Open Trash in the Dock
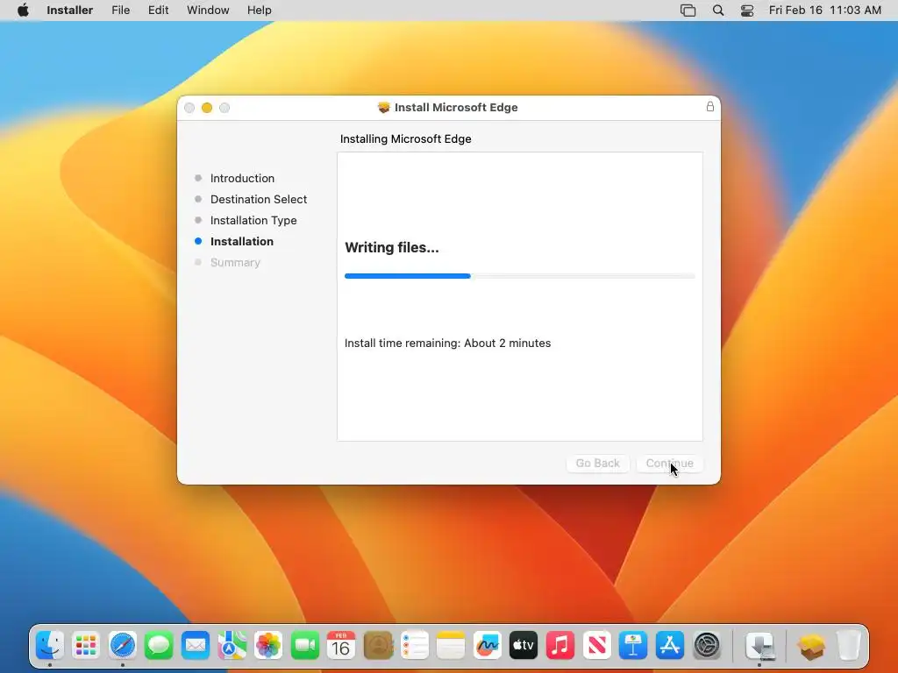The image size is (898, 673). (x=849, y=646)
